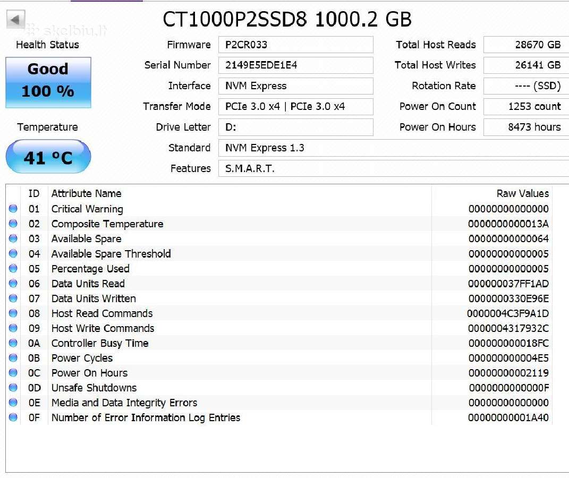The width and height of the screenshot is (569, 478).
Task: Click the previous disk arrow button
Action: (16, 19)
